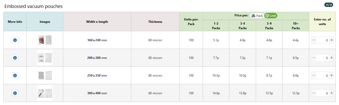Open more info for 300x400 mm pouch
The height and width of the screenshot is (105, 339).
tap(15, 93)
